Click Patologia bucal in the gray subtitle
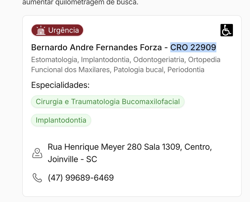 coord(139,70)
